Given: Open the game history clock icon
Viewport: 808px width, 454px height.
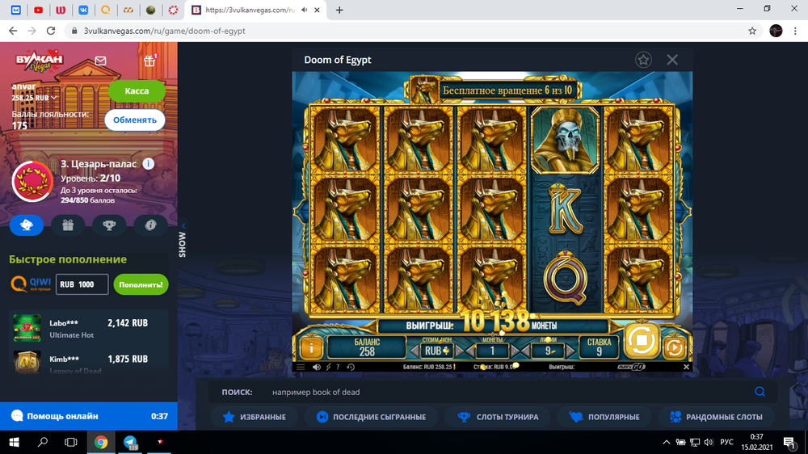Looking at the screenshot, I should click(351, 367).
